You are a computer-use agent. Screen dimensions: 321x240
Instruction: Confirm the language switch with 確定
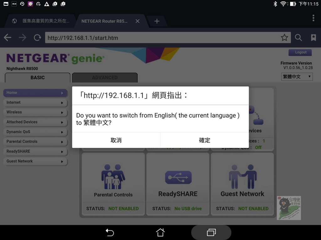(205, 140)
